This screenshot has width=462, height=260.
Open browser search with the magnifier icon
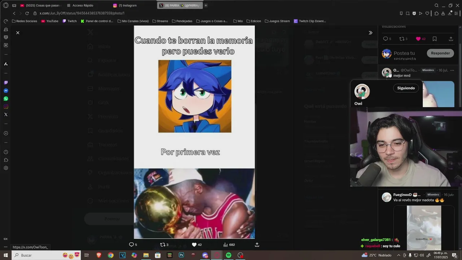pyautogui.click(x=436, y=5)
